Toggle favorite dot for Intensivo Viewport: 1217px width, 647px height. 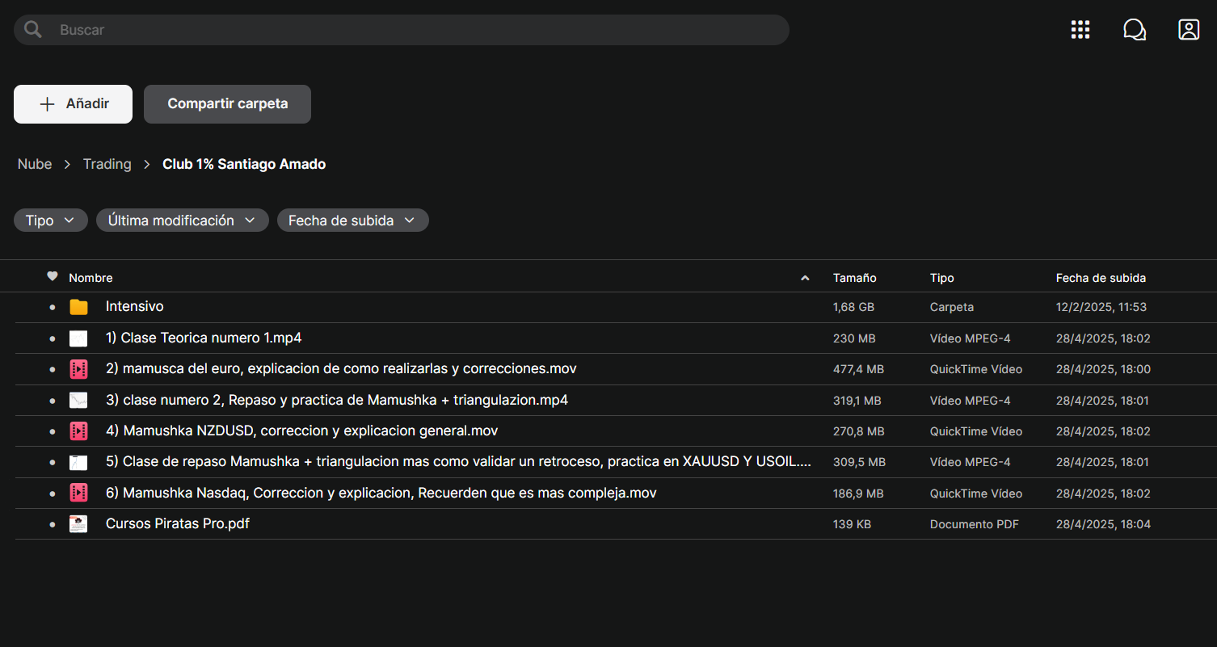coord(53,308)
